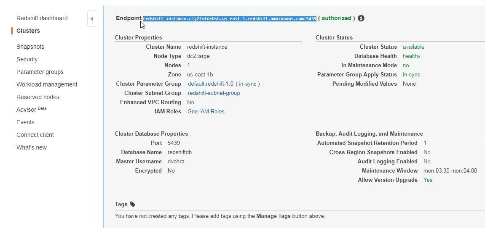Screen dimensions: 485x228
Task: Click Node Type value dc2.large
Action: pos(198,56)
